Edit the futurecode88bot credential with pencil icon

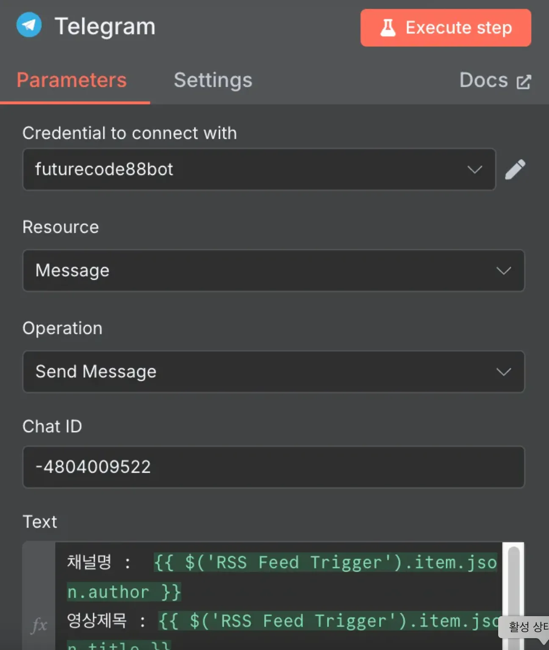pos(515,170)
